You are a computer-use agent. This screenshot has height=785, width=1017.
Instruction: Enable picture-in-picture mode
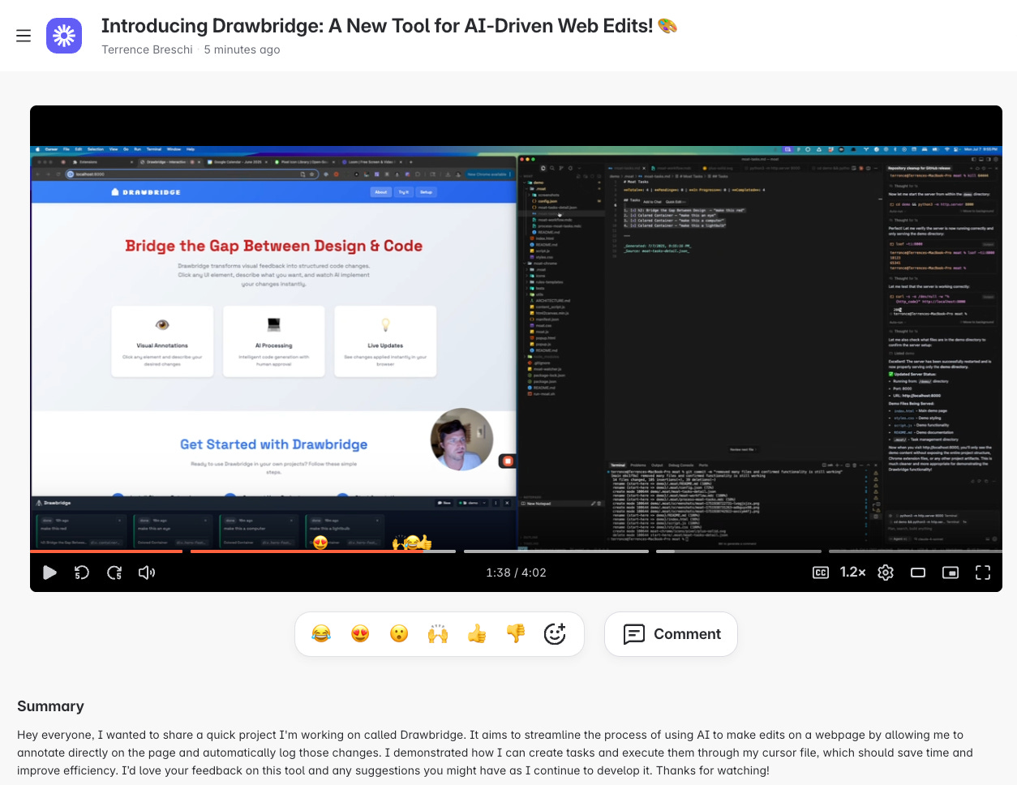(950, 573)
